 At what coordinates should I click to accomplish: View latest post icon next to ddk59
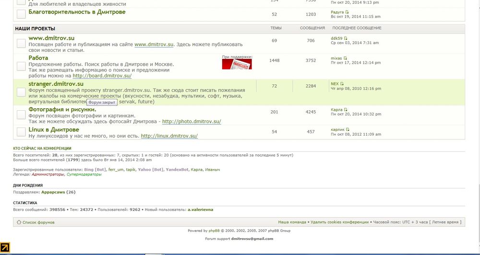point(346,38)
